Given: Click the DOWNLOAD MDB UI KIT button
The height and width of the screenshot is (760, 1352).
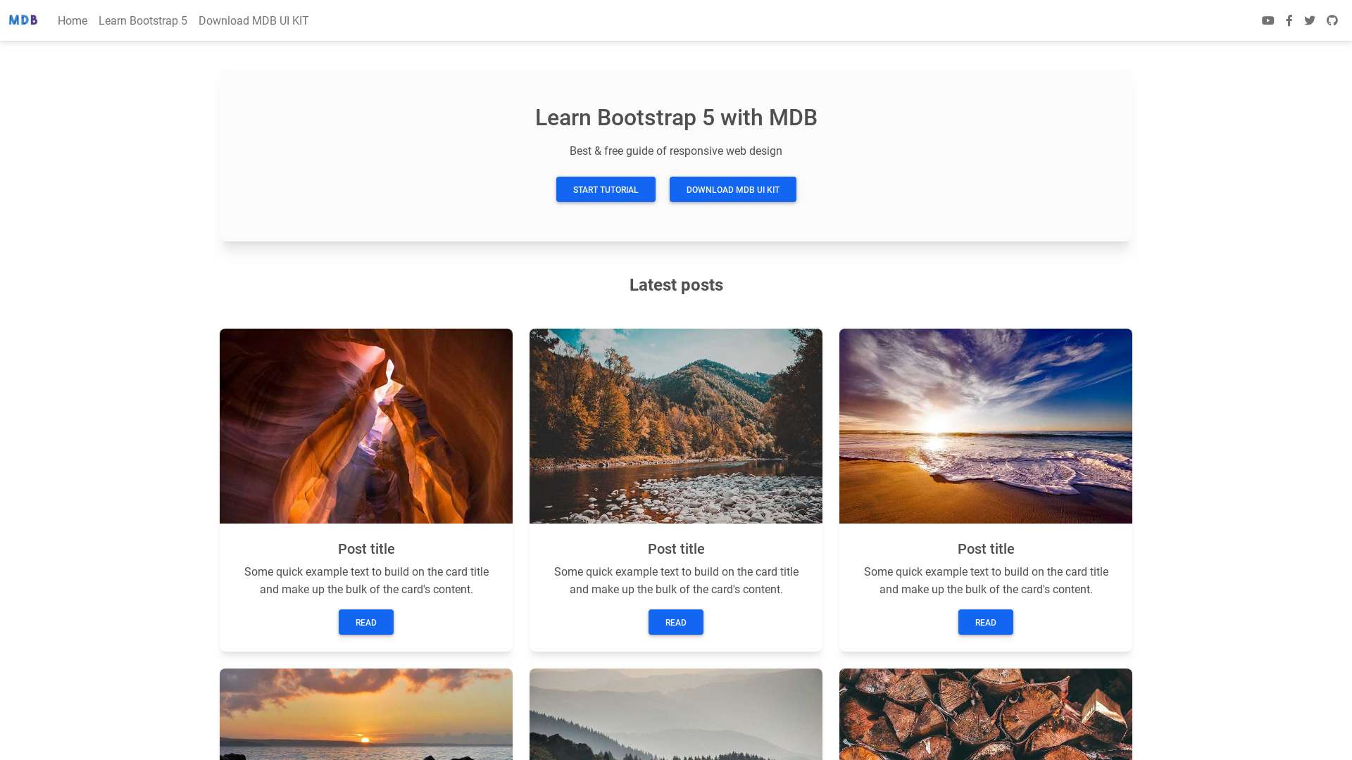Looking at the screenshot, I should click(x=732, y=189).
